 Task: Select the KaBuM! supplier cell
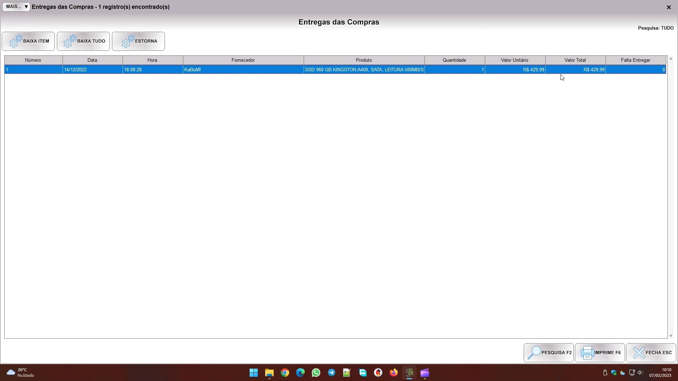243,69
